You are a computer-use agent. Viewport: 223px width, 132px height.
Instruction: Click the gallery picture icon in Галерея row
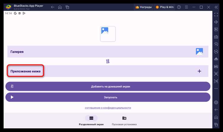click(199, 51)
